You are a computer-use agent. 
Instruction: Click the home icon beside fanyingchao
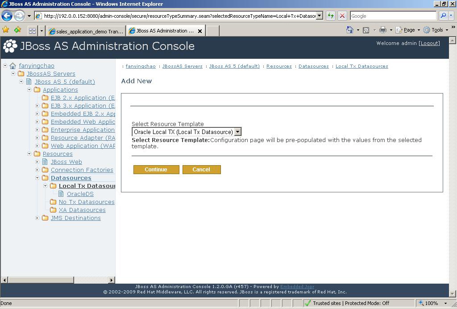point(12,66)
